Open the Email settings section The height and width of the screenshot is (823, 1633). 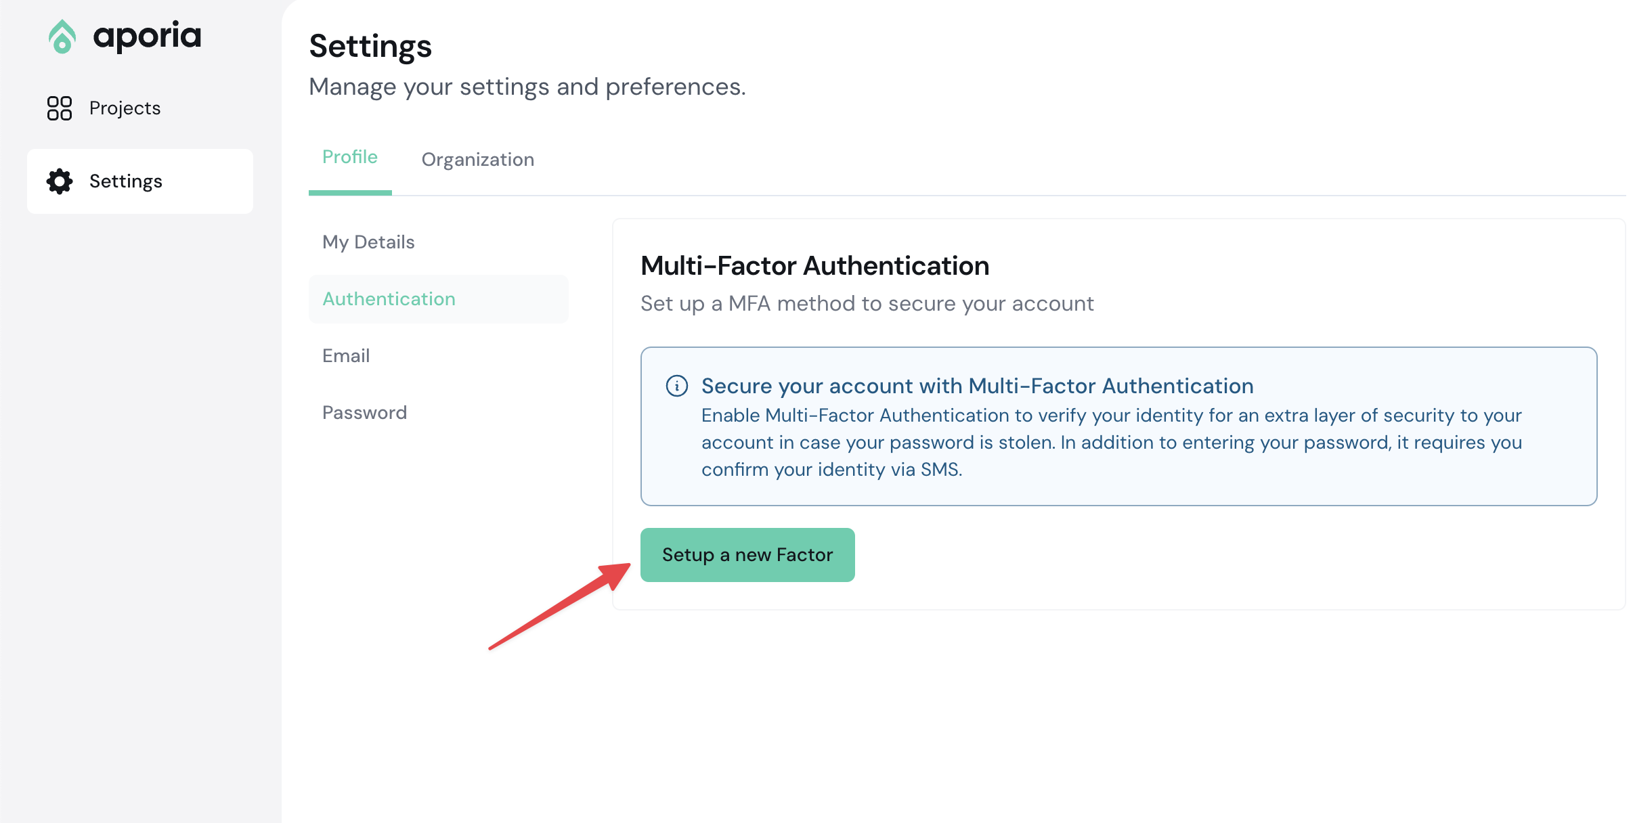346,356
